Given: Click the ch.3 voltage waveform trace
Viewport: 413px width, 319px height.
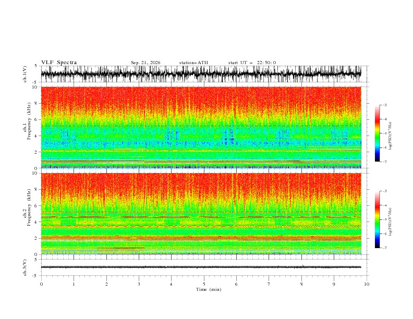Looking at the screenshot, I should tap(201, 267).
